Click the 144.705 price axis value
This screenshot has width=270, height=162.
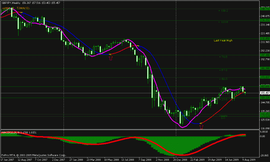[x=265, y=103]
